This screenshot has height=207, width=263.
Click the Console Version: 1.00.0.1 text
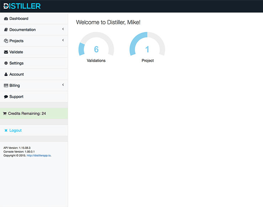tap(19, 152)
